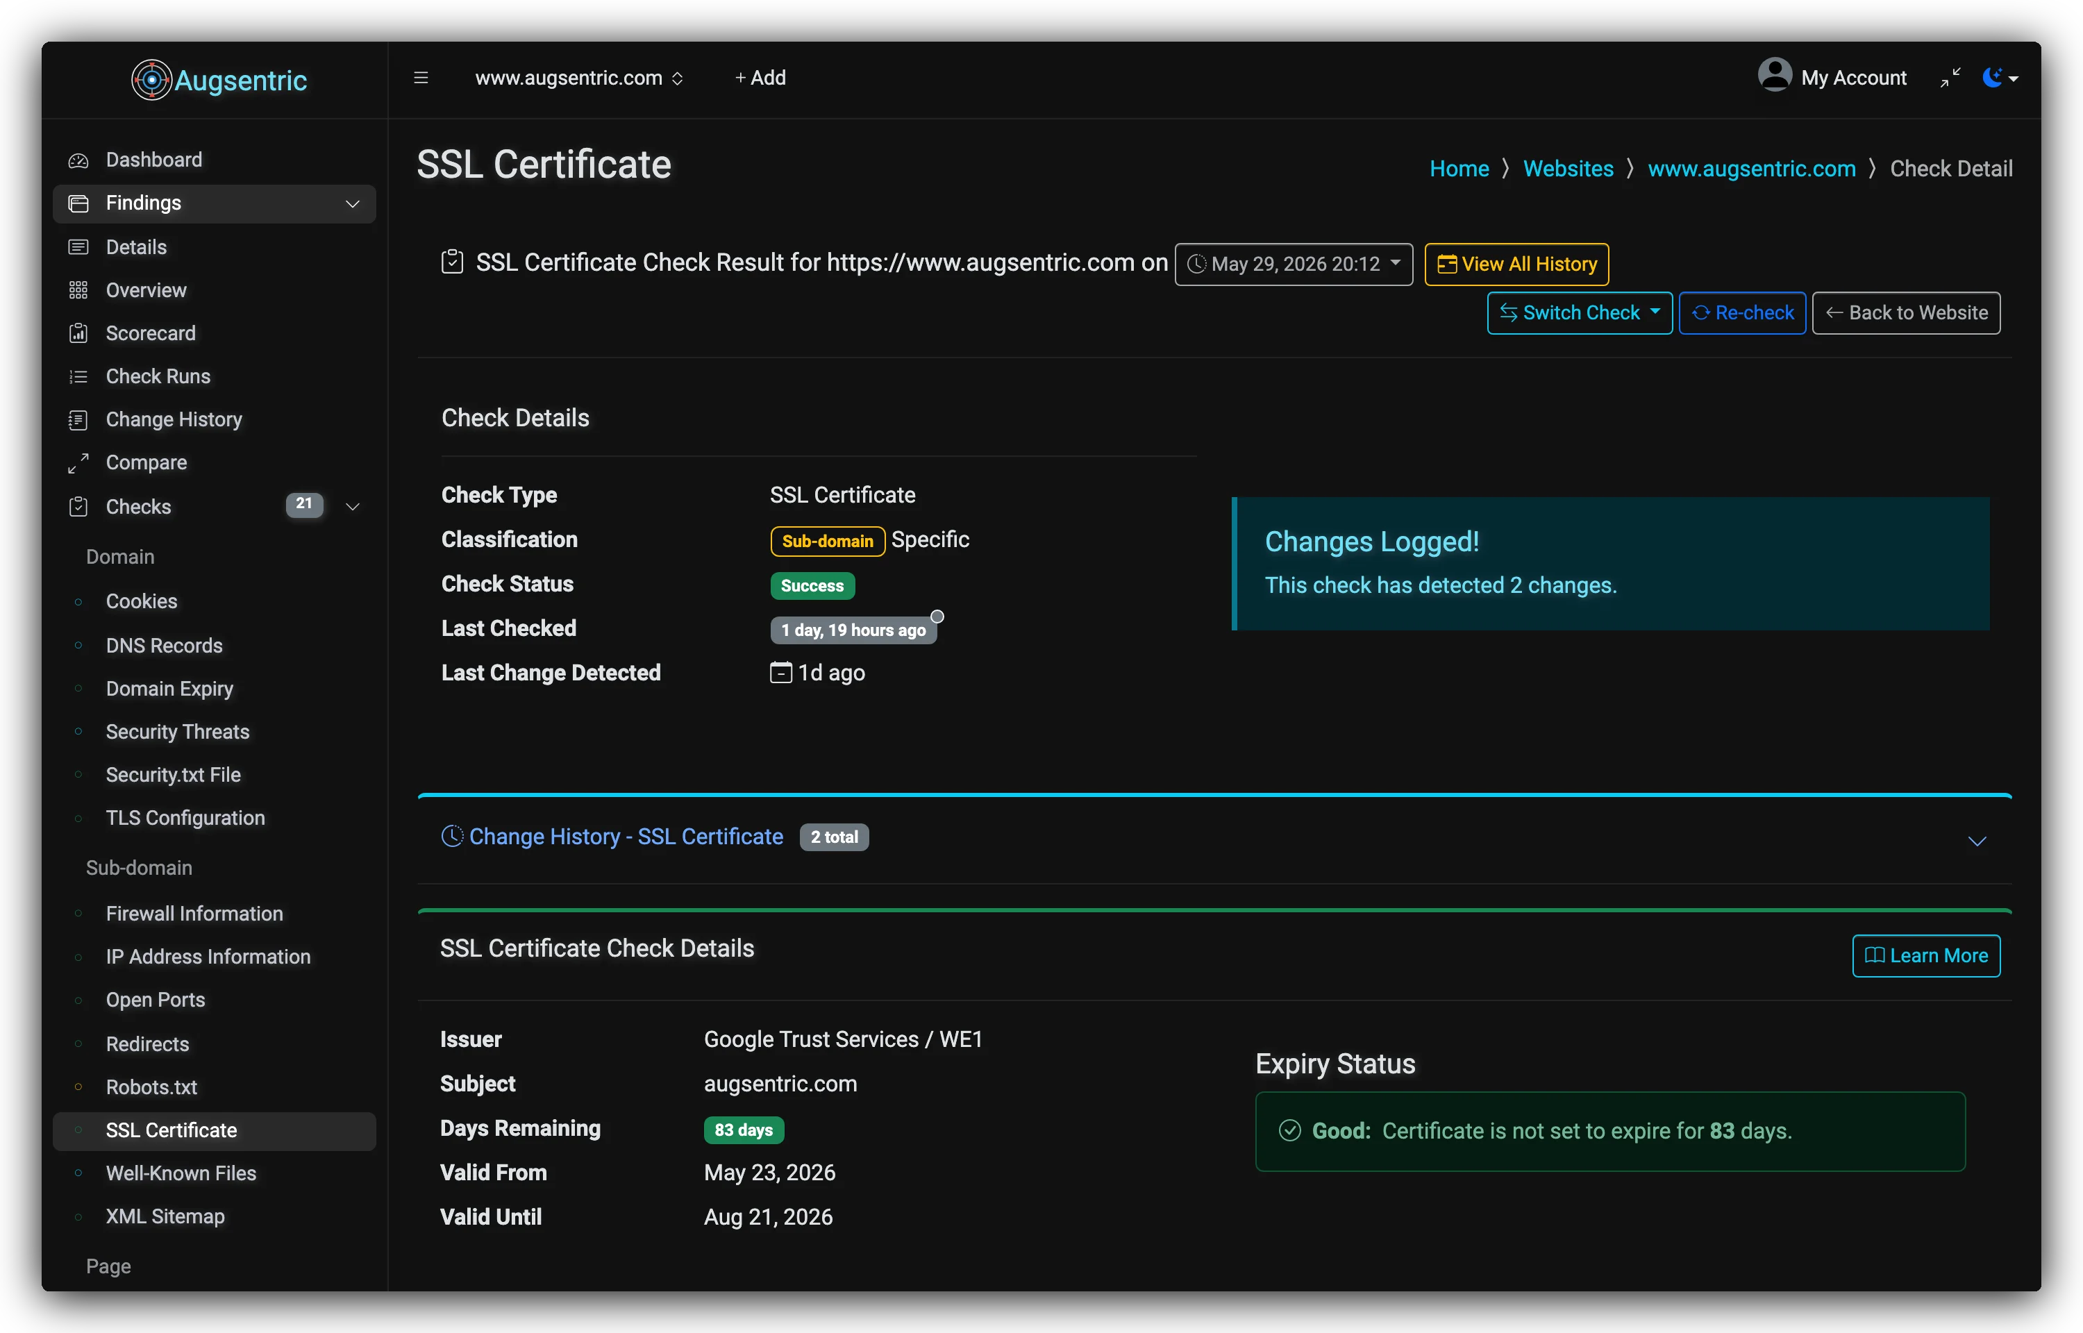This screenshot has height=1333, width=2083.
Task: Click the My Account avatar icon
Action: [1774, 75]
